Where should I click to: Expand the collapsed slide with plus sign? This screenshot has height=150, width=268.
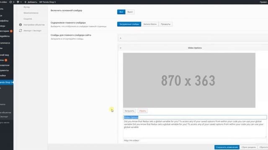tap(121, 38)
